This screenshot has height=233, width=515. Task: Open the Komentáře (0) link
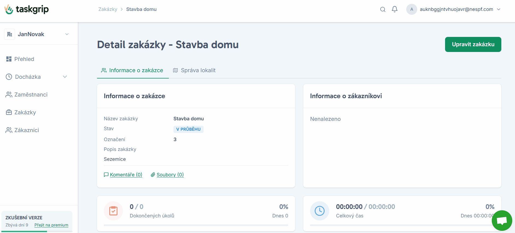(126, 175)
